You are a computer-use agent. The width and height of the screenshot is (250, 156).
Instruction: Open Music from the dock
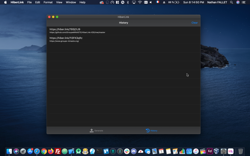point(196,151)
